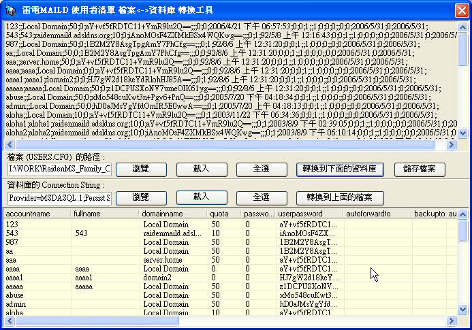This screenshot has height=330, width=472.
Task: Click the 載入 button in the Connection String row
Action: (201, 197)
